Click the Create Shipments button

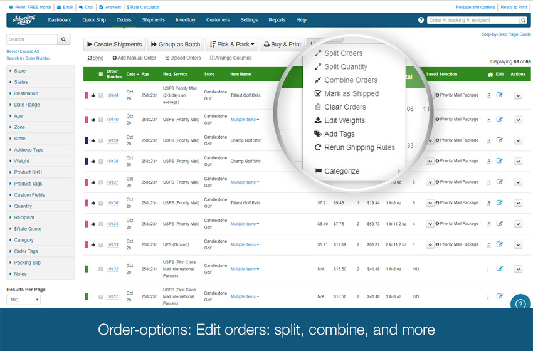(x=115, y=45)
